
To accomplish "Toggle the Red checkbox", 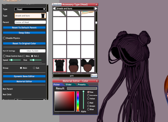I will tap(88, 103).
